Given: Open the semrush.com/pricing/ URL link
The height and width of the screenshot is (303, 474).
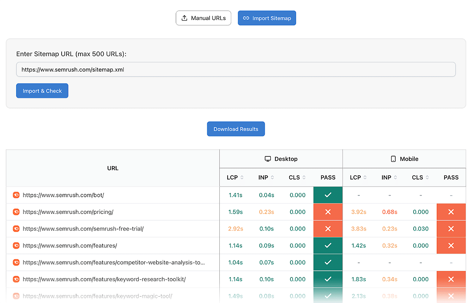Looking at the screenshot, I should click(68, 212).
